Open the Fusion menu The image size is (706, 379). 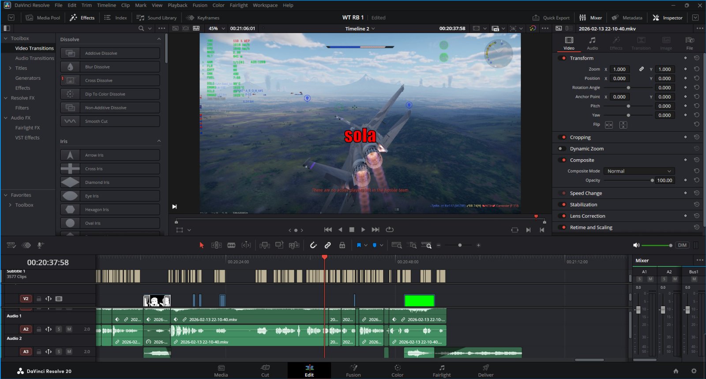200,5
